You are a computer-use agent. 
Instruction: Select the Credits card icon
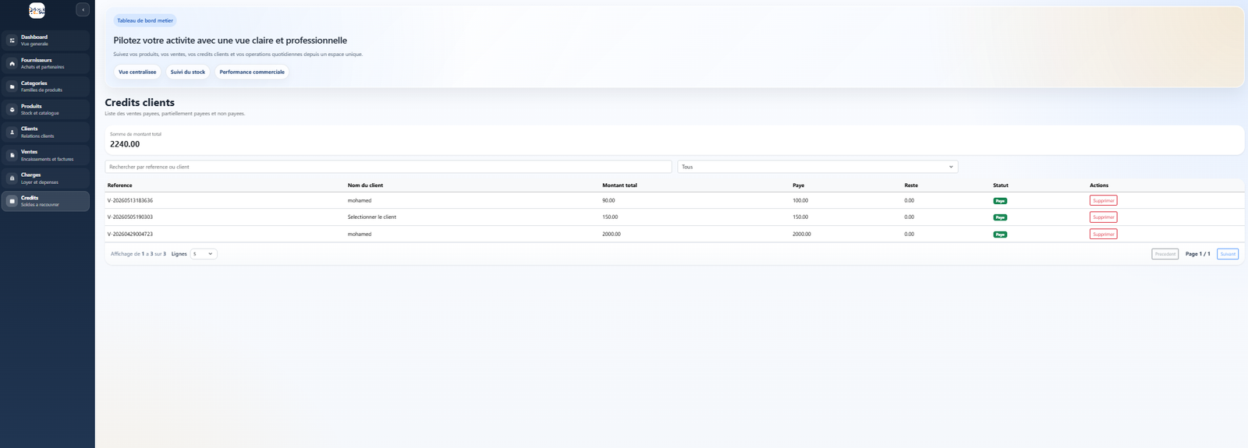tap(12, 201)
